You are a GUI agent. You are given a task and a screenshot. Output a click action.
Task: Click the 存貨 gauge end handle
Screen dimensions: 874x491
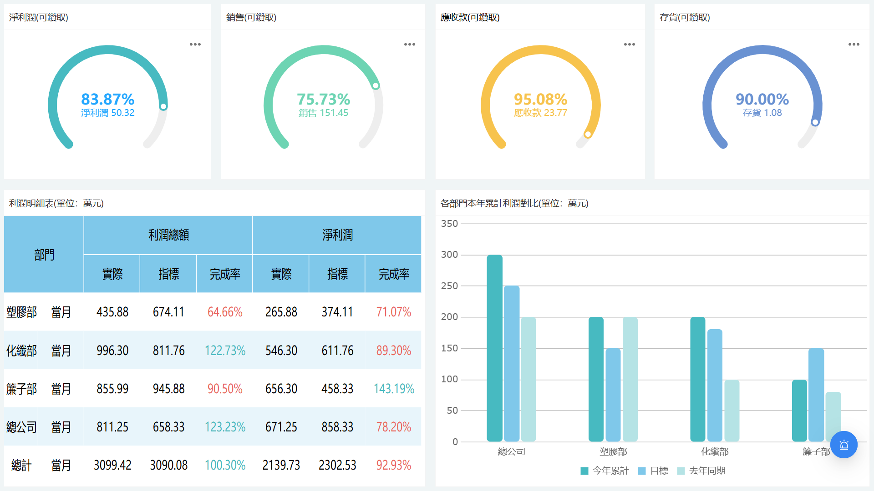(815, 122)
